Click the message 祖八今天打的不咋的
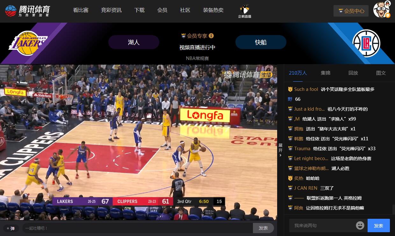 coord(348,109)
